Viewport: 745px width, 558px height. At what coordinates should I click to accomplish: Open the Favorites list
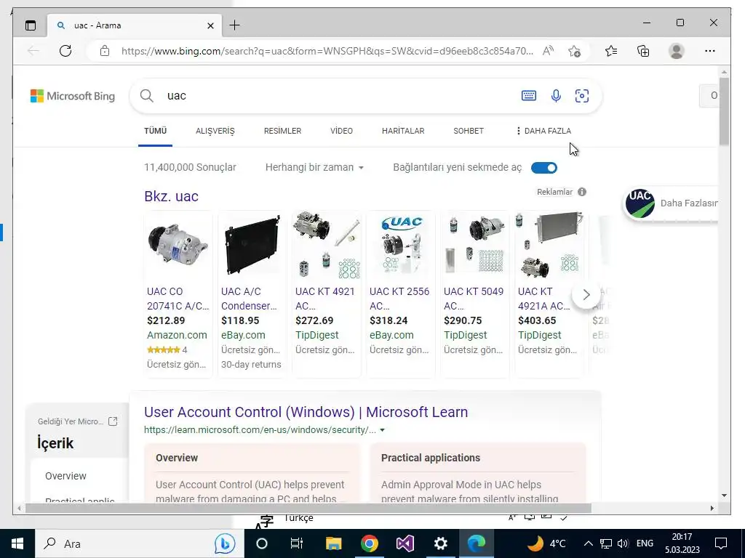(611, 51)
